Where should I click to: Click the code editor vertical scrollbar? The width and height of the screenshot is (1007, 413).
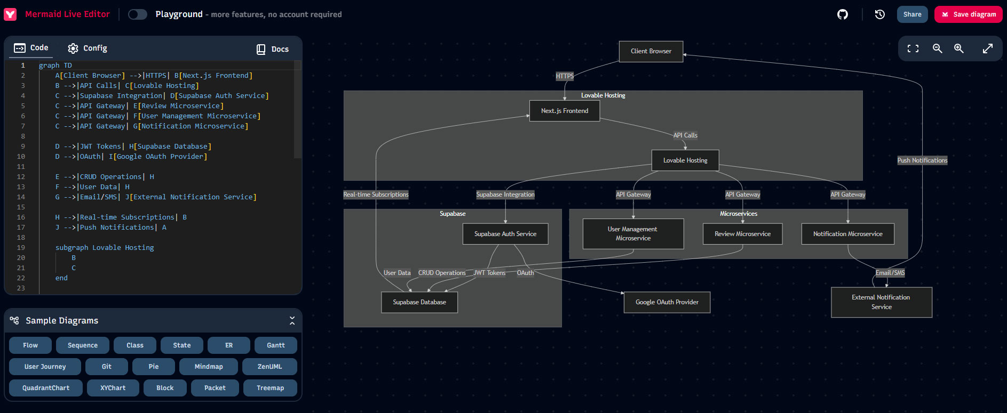297,109
